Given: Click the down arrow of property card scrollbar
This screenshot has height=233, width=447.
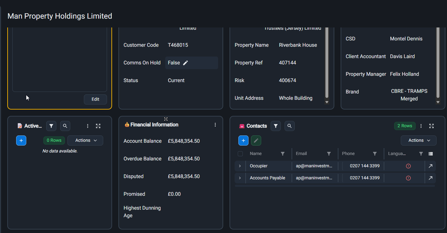Looking at the screenshot, I should 327,102.
